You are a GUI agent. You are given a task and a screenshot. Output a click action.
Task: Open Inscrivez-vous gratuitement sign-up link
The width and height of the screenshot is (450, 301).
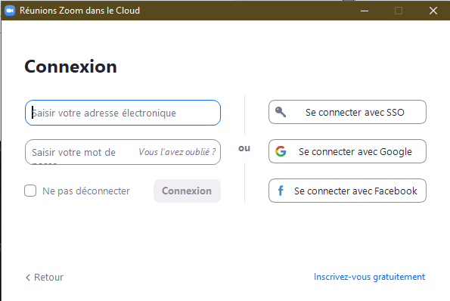(x=369, y=277)
